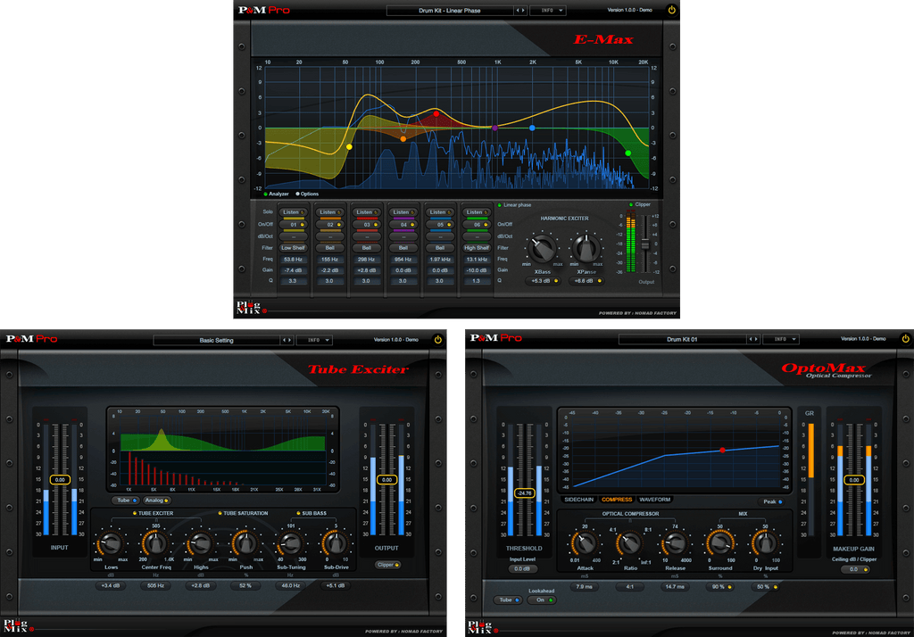Toggle Lookahead On in OptoMax
914x637 pixels.
(x=544, y=600)
